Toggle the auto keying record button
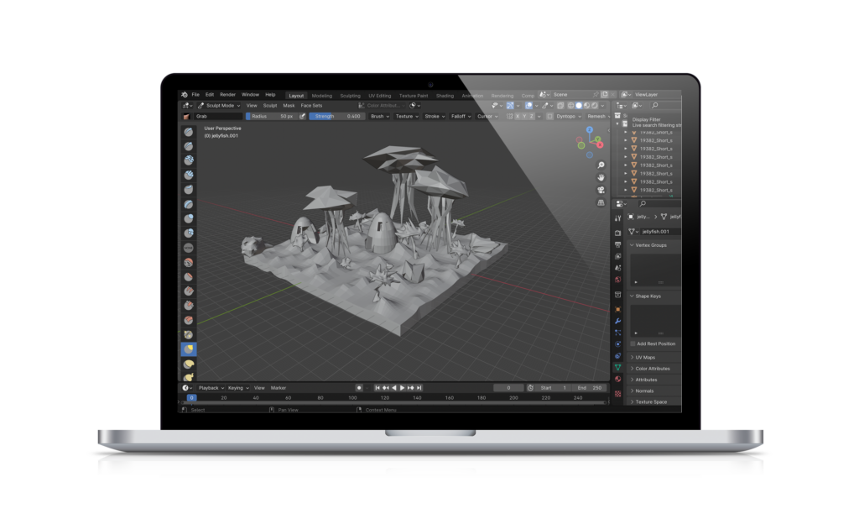The height and width of the screenshot is (519, 859). (359, 388)
